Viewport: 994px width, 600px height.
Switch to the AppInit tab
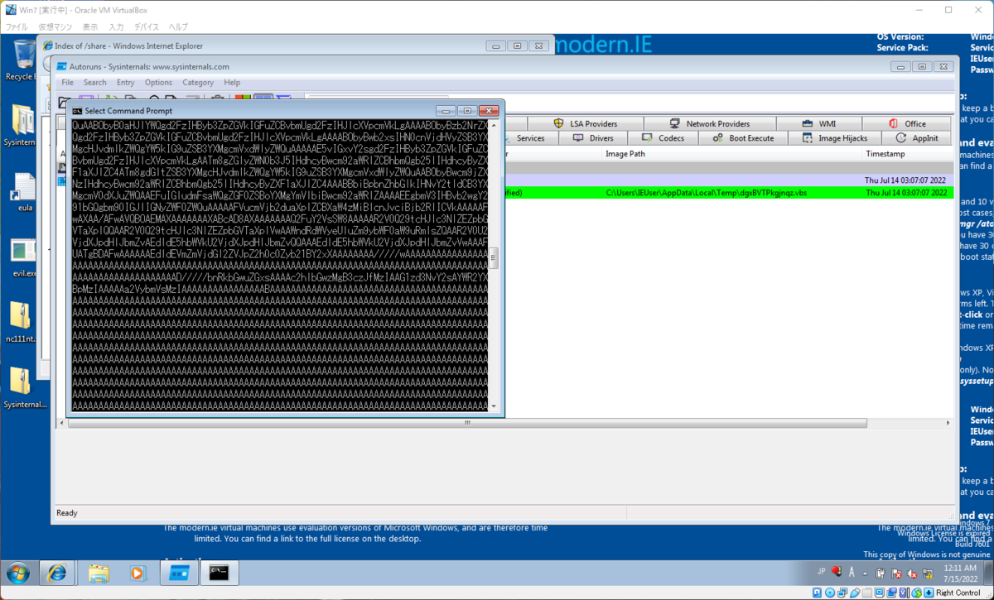click(917, 138)
